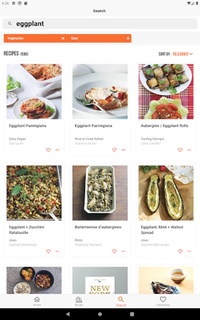This screenshot has height=320, width=200.
Task: Open more options for Eggplant, Mint + Walnut Spread
Action: (x=189, y=251)
